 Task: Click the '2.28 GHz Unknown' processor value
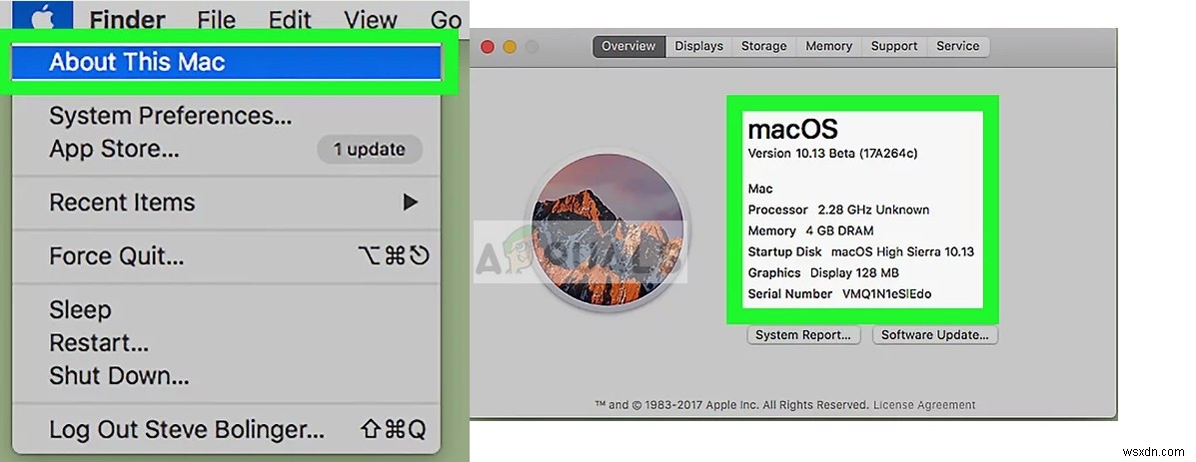pyautogui.click(x=873, y=211)
